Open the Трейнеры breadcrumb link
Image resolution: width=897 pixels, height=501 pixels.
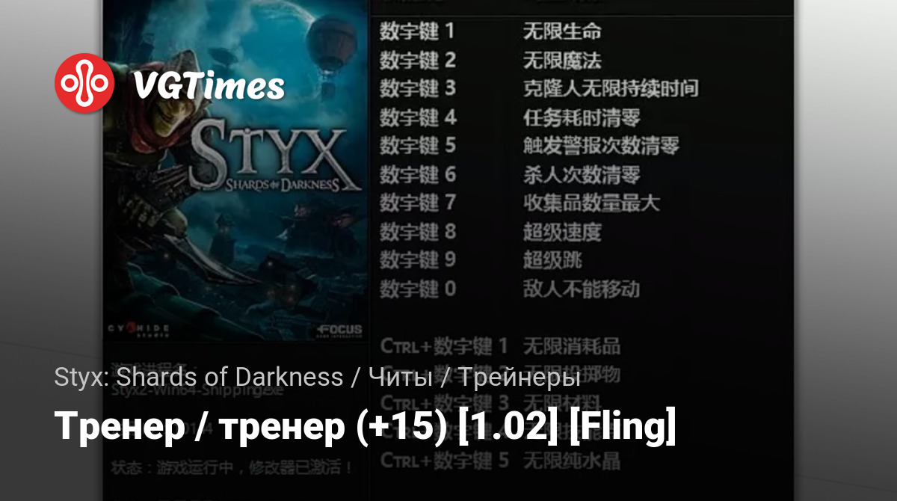519,376
